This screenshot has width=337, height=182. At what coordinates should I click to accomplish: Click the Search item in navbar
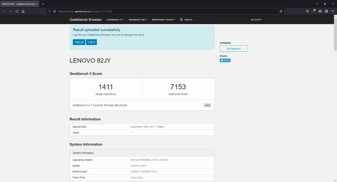[186, 20]
